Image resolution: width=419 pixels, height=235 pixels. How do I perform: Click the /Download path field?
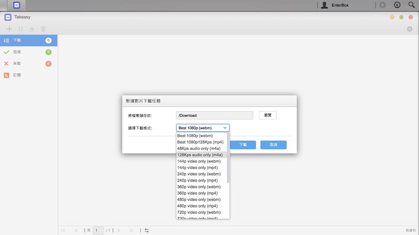pos(214,115)
